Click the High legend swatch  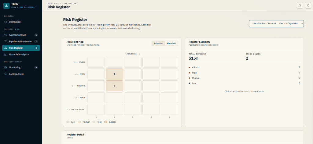pyautogui.click(x=94, y=122)
